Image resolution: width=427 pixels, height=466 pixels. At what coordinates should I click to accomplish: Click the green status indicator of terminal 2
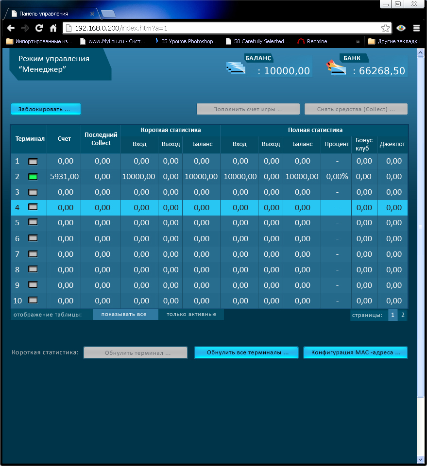click(33, 177)
